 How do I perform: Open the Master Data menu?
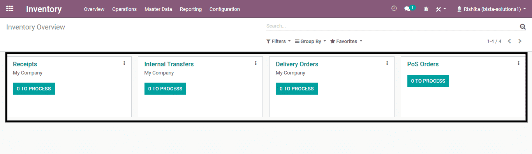(158, 9)
